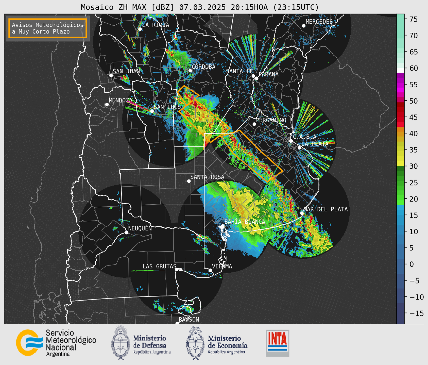Image resolution: width=428 pixels, height=365 pixels.
Task: Click the 45 dBZ red color band
Action: pos(400,117)
